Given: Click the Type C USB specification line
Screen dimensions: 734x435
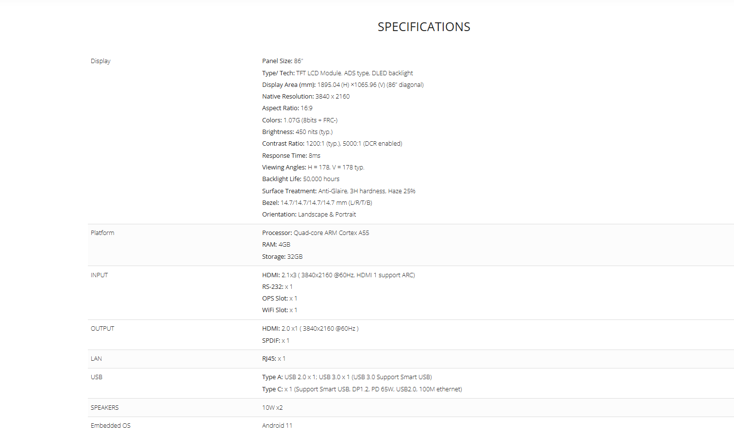Looking at the screenshot, I should pos(362,389).
